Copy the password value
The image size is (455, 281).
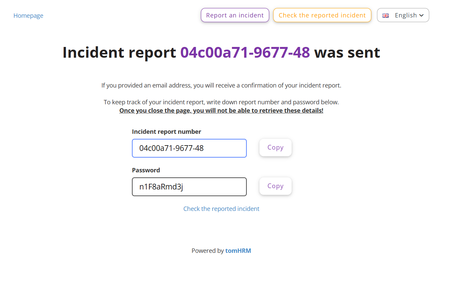coord(275,186)
